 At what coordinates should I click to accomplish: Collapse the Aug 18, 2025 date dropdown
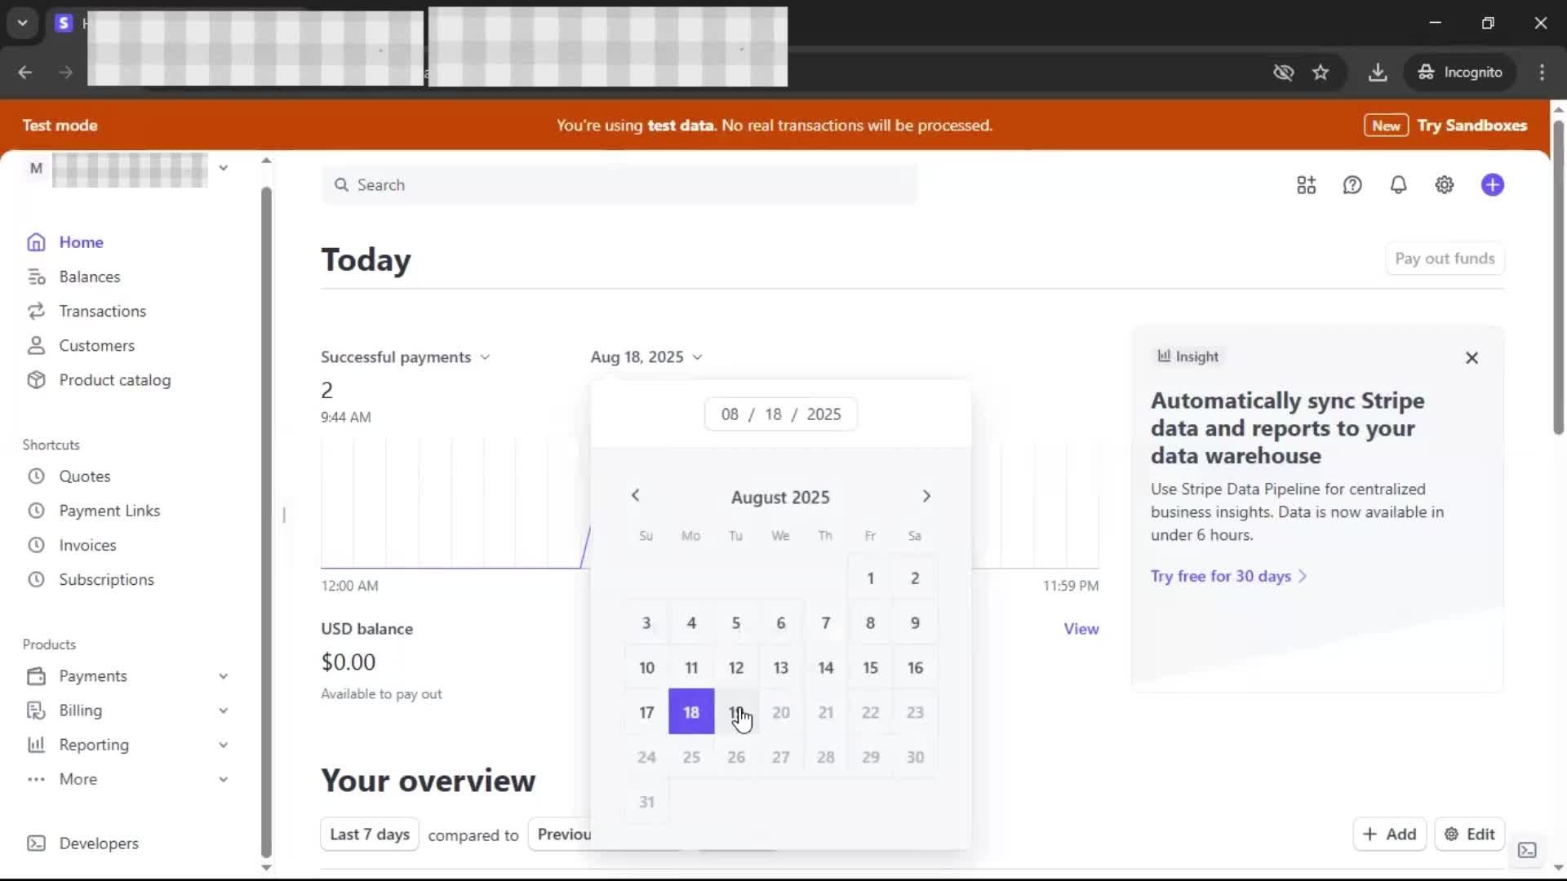646,357
